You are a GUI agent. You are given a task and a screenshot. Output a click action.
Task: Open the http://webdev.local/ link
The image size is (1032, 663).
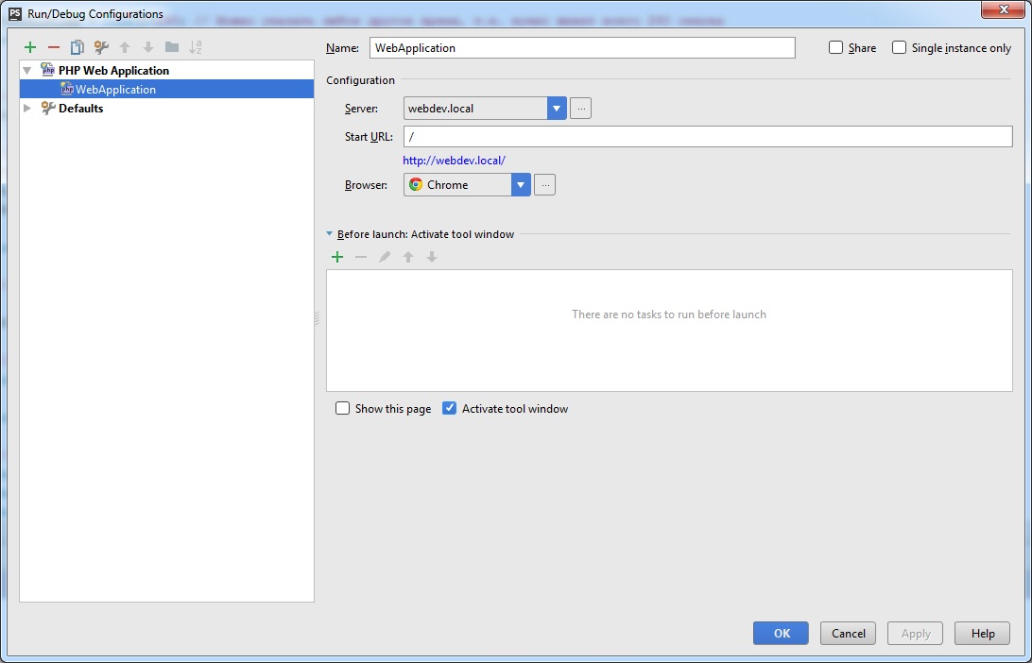coord(455,160)
